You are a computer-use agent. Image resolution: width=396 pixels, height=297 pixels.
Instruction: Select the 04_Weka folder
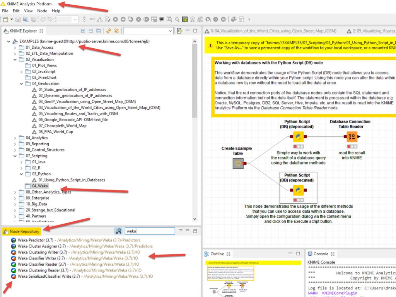40,186
